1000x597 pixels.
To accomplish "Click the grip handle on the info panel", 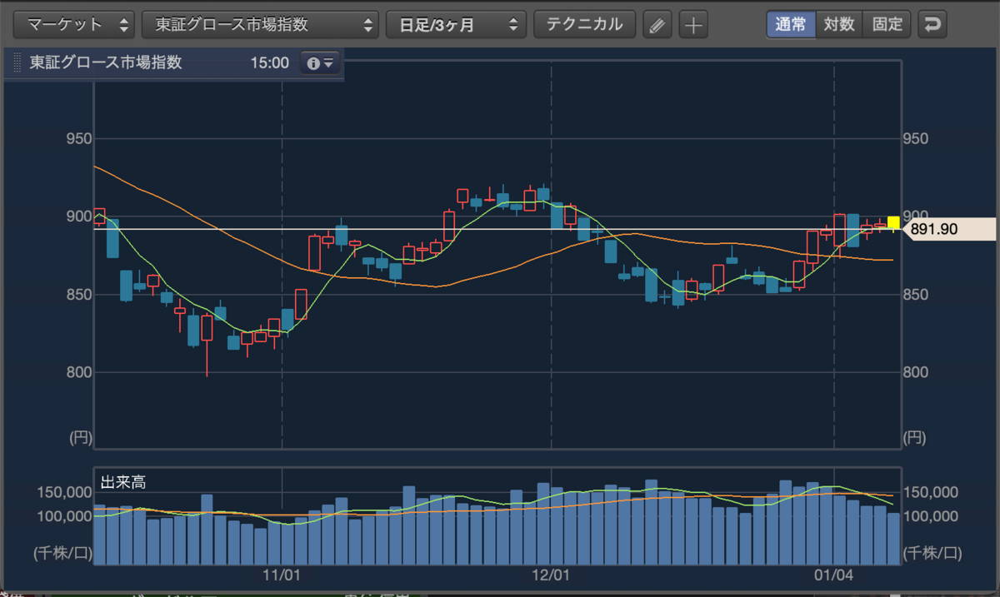I will (x=17, y=63).
